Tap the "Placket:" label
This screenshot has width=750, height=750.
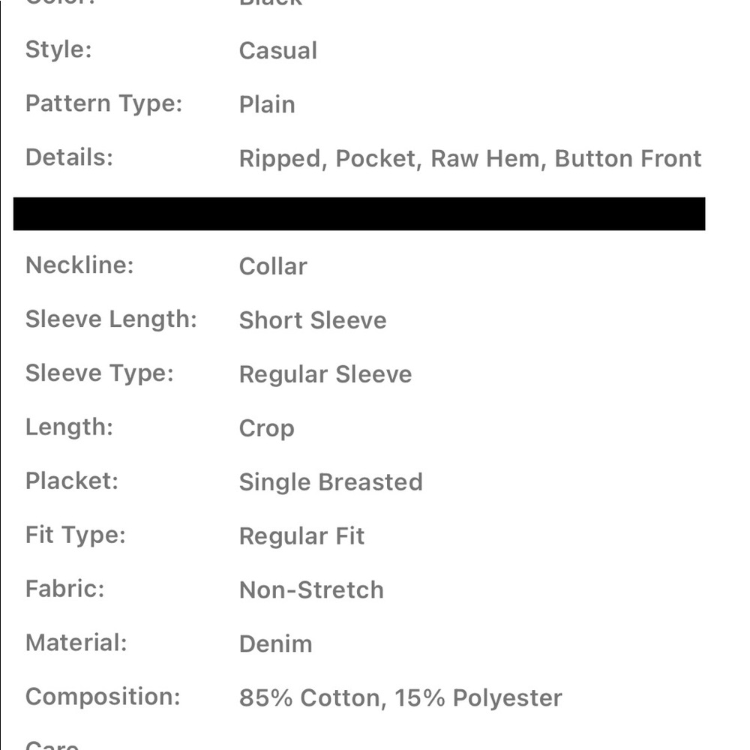click(x=72, y=481)
